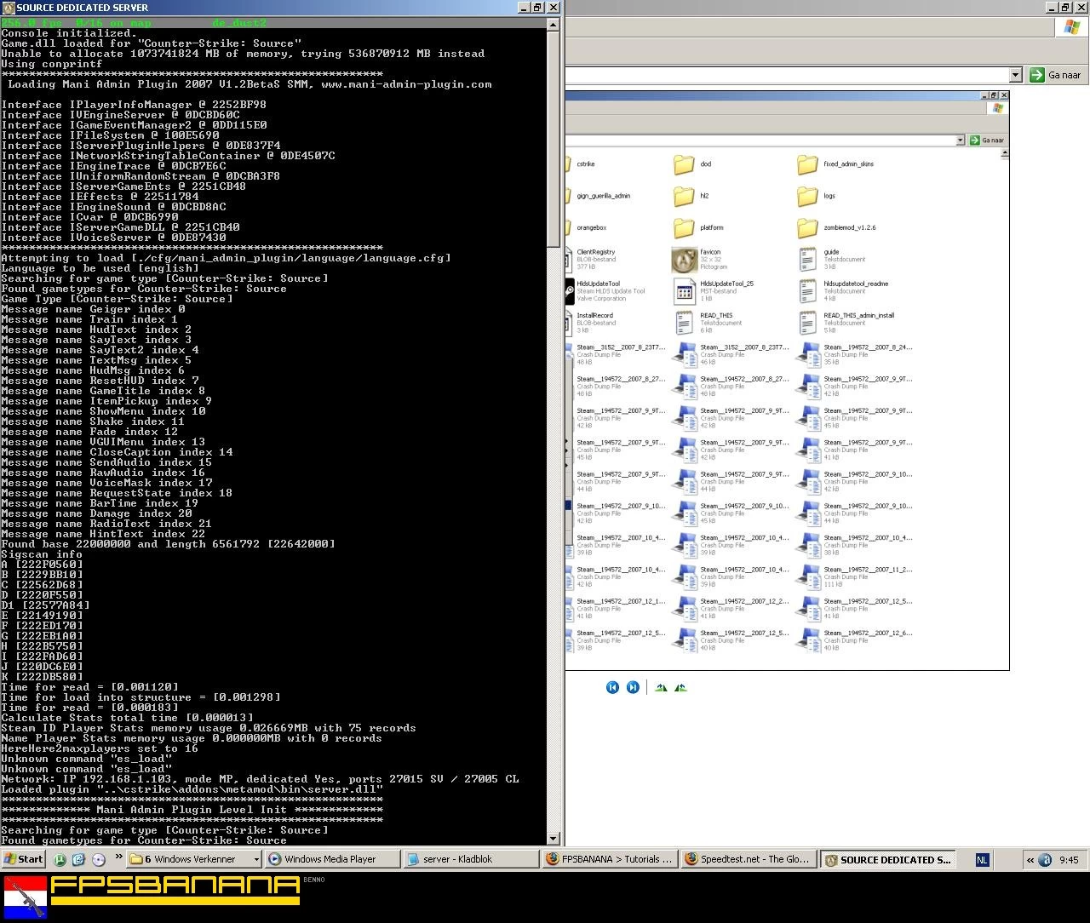Select the orangebox folder label
The width and height of the screenshot is (1090, 923).
coord(592,228)
